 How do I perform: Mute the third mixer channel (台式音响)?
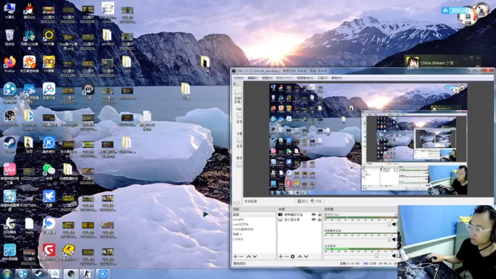click(394, 255)
